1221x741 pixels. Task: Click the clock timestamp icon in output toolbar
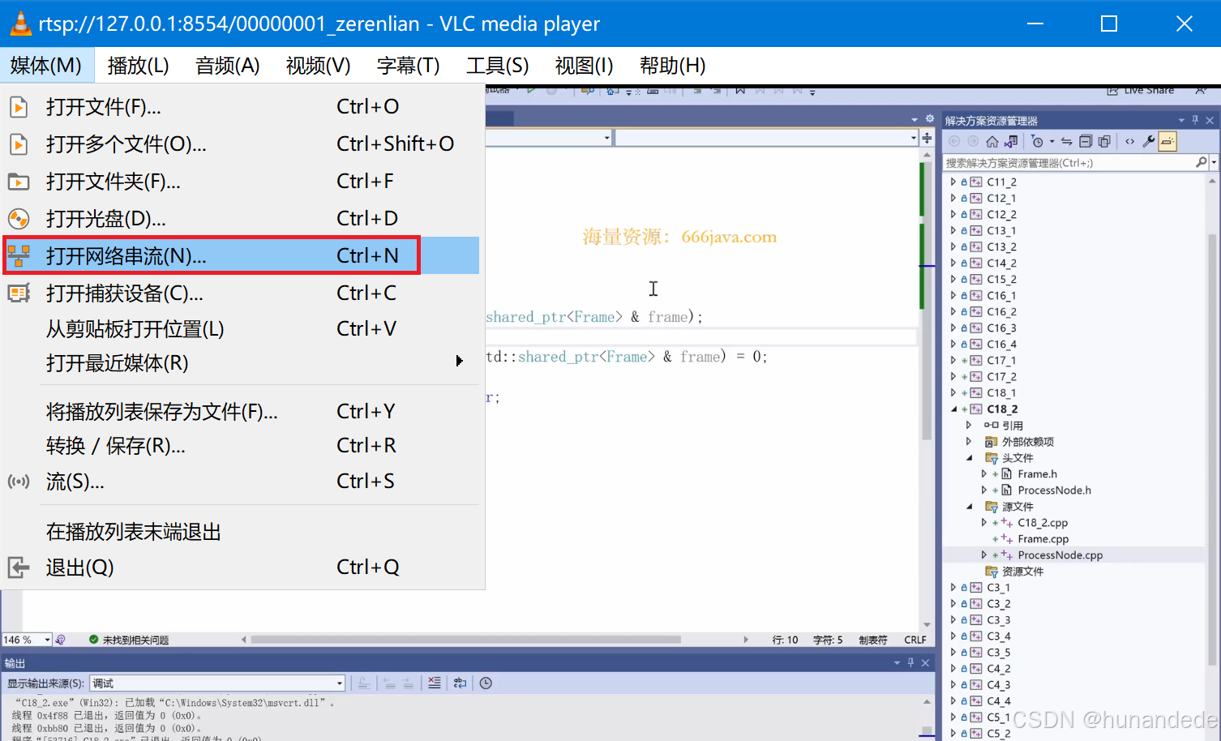pyautogui.click(x=486, y=683)
